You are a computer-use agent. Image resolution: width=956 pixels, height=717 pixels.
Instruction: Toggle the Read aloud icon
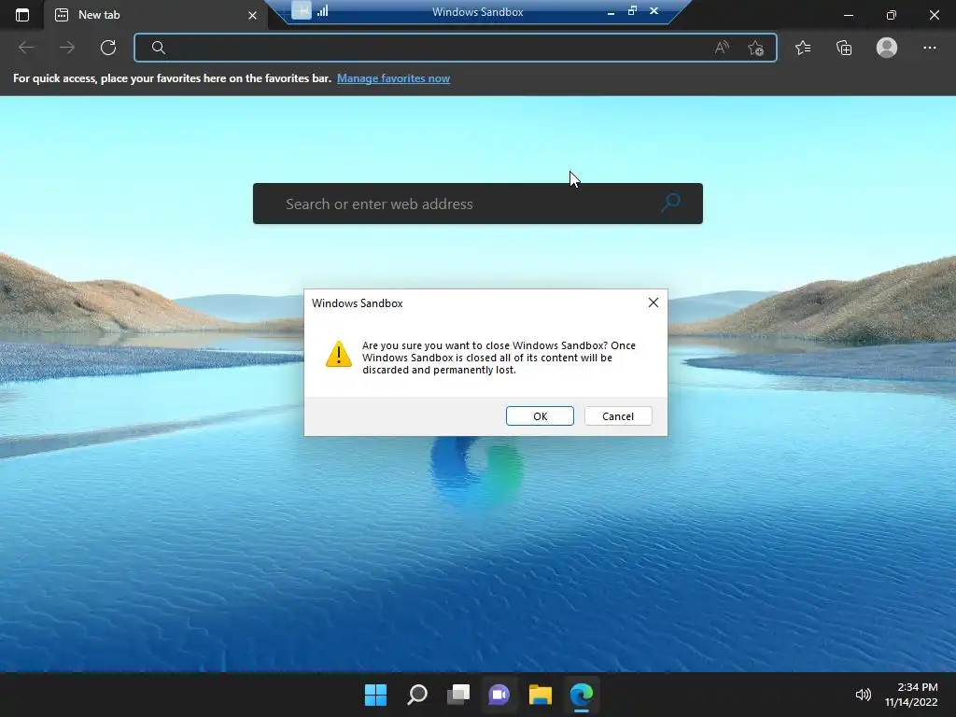722,48
